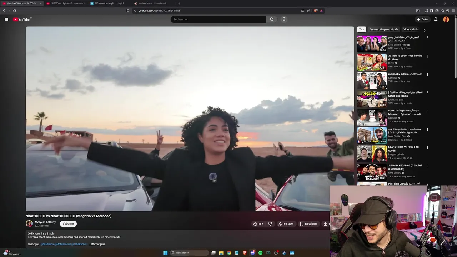Go to the YouTube home logo

21,19
